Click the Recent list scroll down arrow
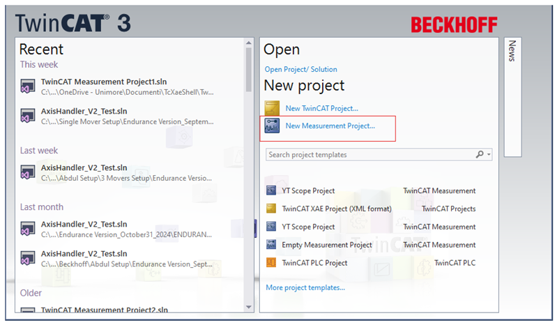The image size is (557, 325). click(249, 307)
